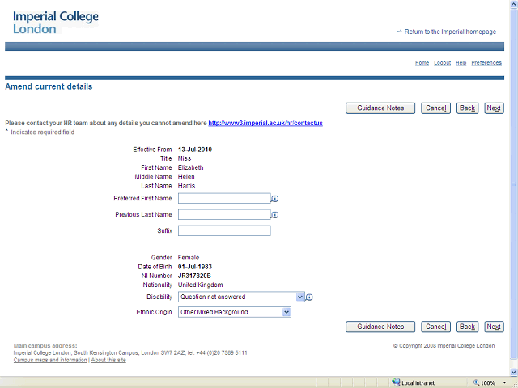Click the scroll-down arrow on the page scrollbar
518x388 pixels.
(x=513, y=371)
